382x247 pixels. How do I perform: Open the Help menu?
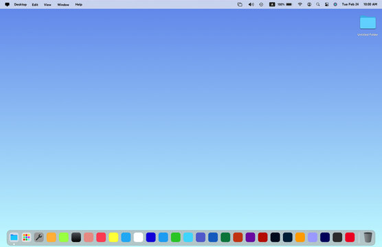78,4
